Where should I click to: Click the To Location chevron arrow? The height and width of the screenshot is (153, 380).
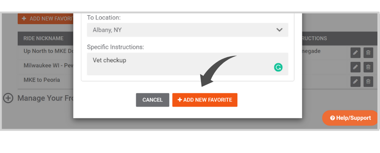coord(280,30)
